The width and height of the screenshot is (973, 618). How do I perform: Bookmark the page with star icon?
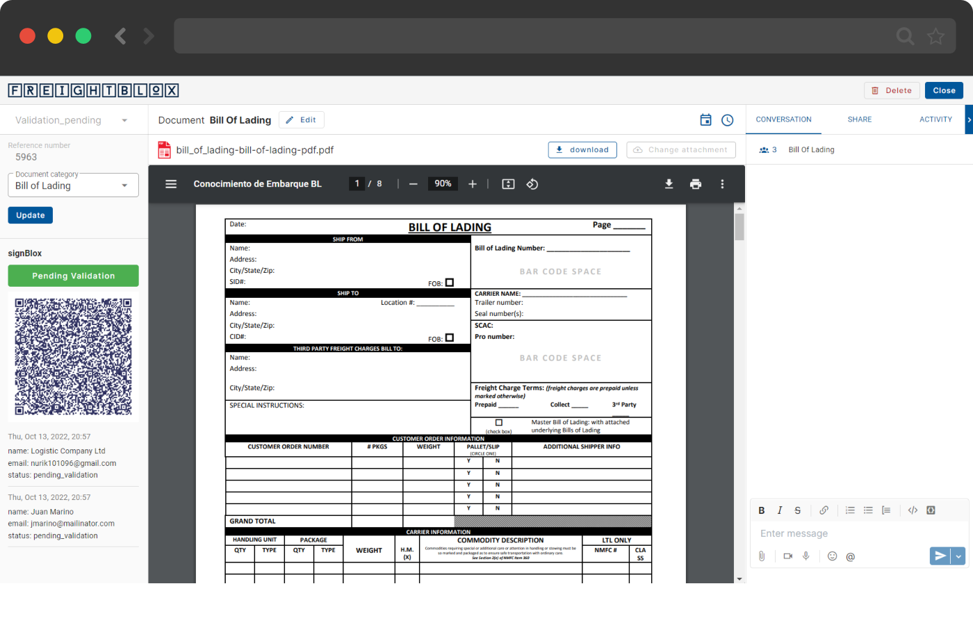[x=936, y=36]
